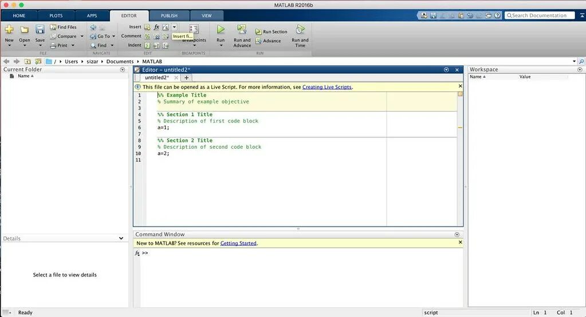Click fx function browser in Command Window
The image size is (586, 317).
click(137, 253)
